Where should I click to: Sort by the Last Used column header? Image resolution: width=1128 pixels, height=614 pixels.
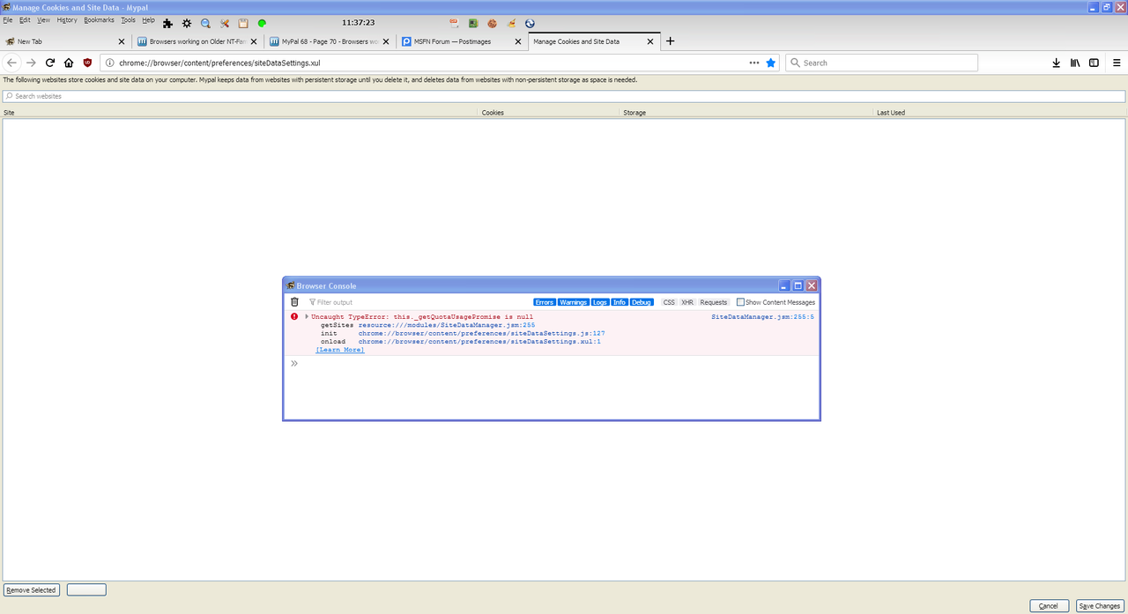click(x=1000, y=113)
